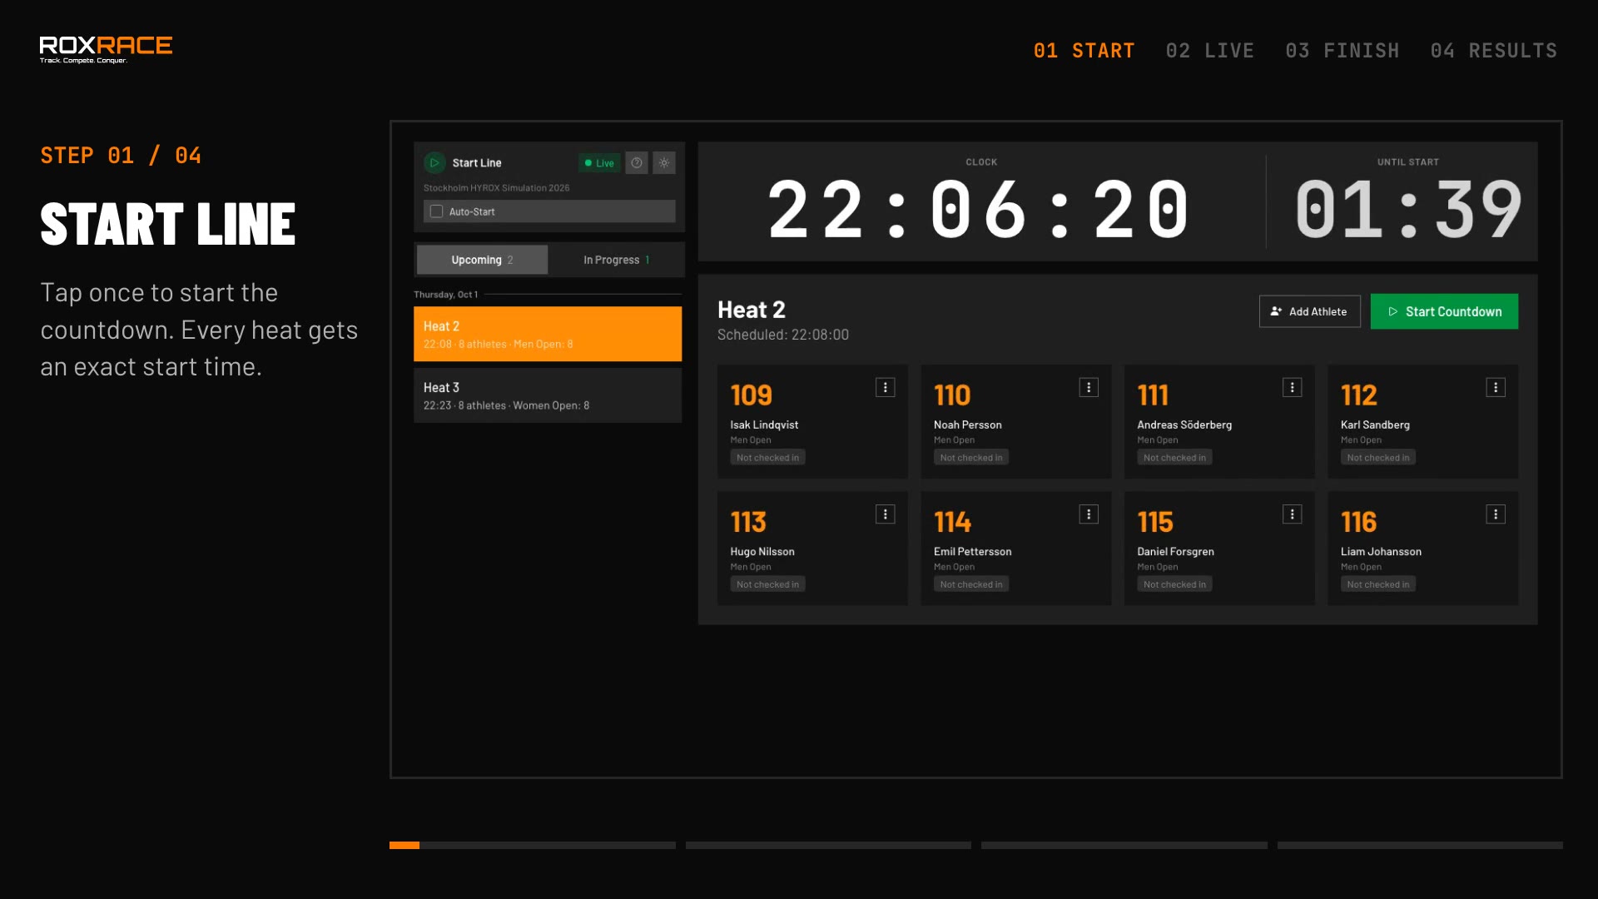Click the STEP 01 / 04 label
Image resolution: width=1598 pixels, height=899 pixels.
tap(121, 156)
